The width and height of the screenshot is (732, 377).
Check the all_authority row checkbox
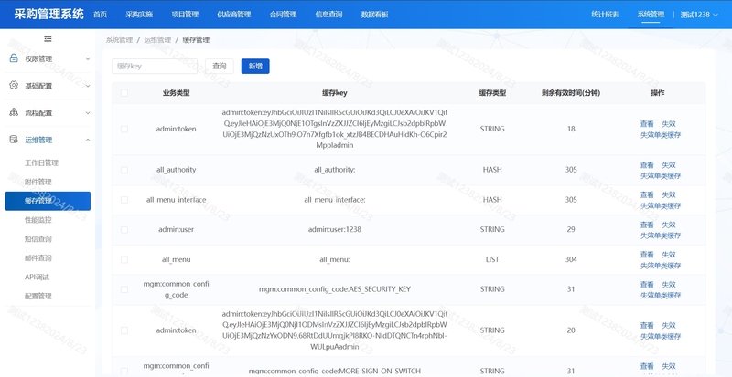pyautogui.click(x=124, y=170)
